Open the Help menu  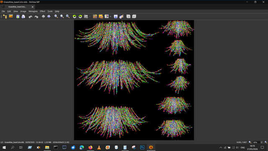[57, 11]
